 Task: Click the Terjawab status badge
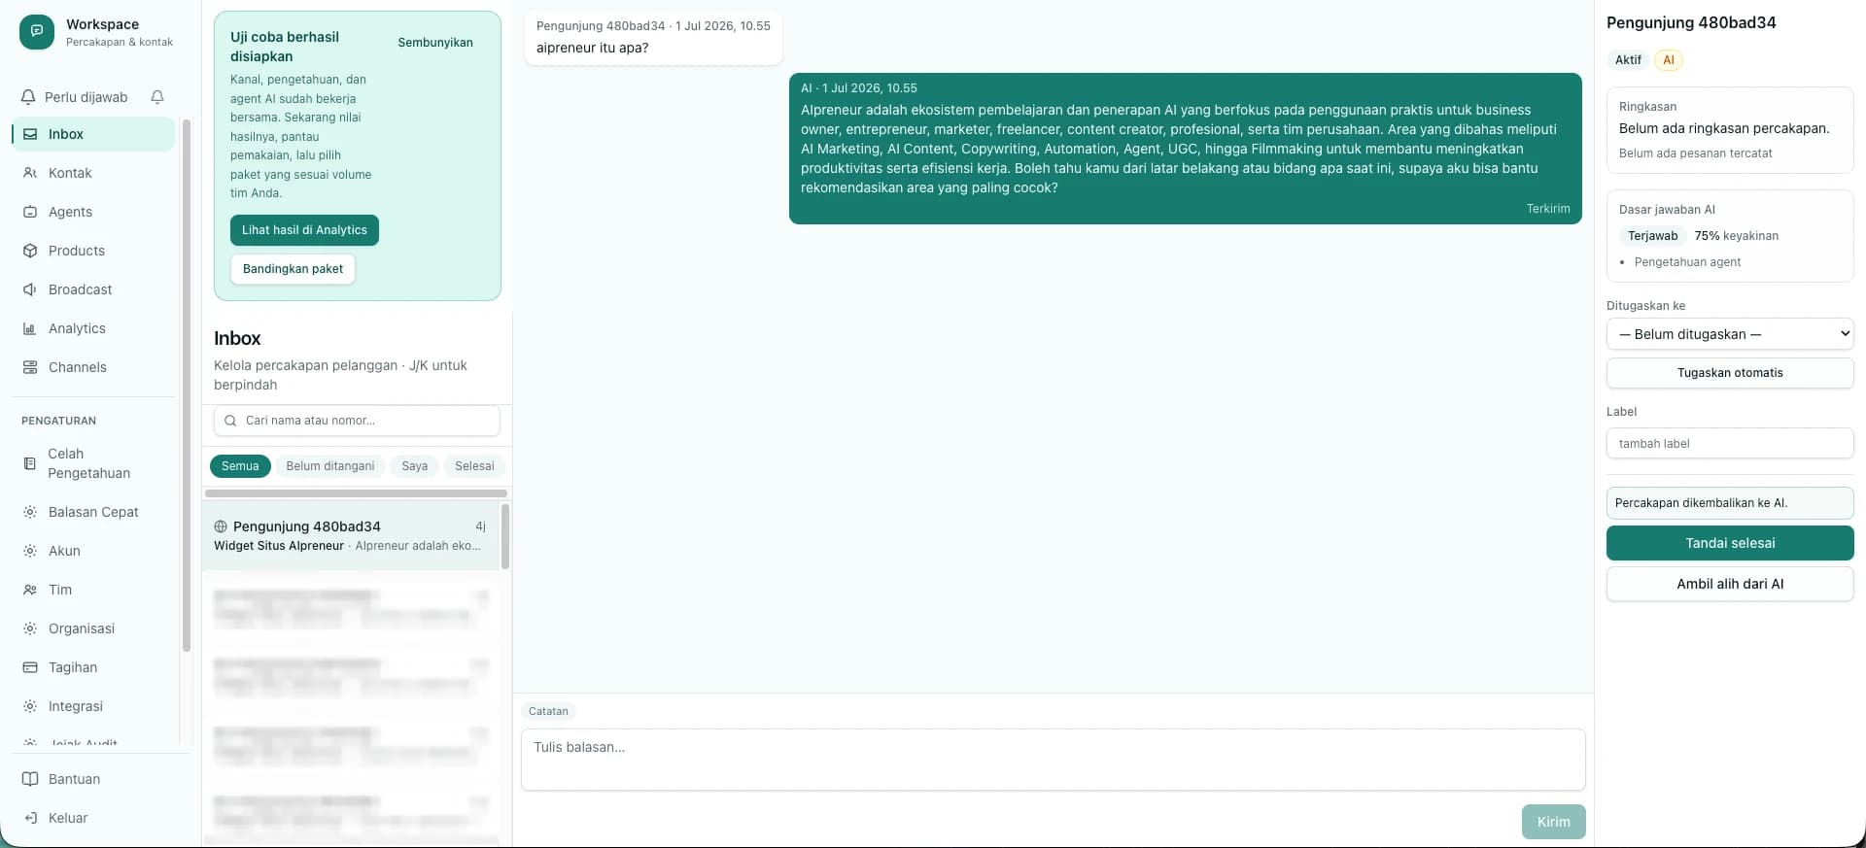(1652, 236)
